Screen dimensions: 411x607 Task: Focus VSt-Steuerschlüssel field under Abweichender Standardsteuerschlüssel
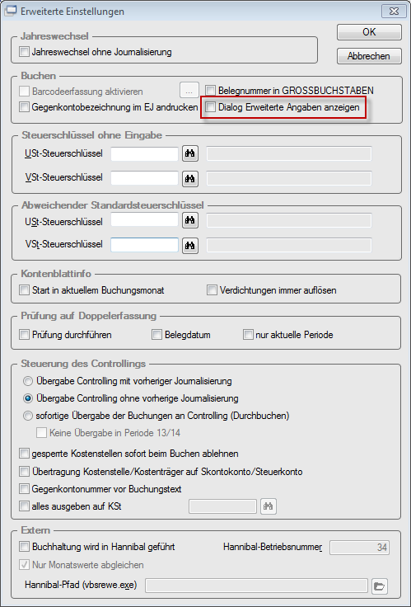coord(144,245)
